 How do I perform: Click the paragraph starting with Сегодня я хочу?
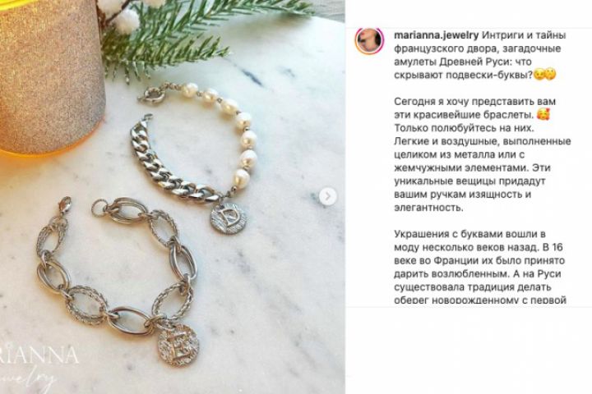482,154
